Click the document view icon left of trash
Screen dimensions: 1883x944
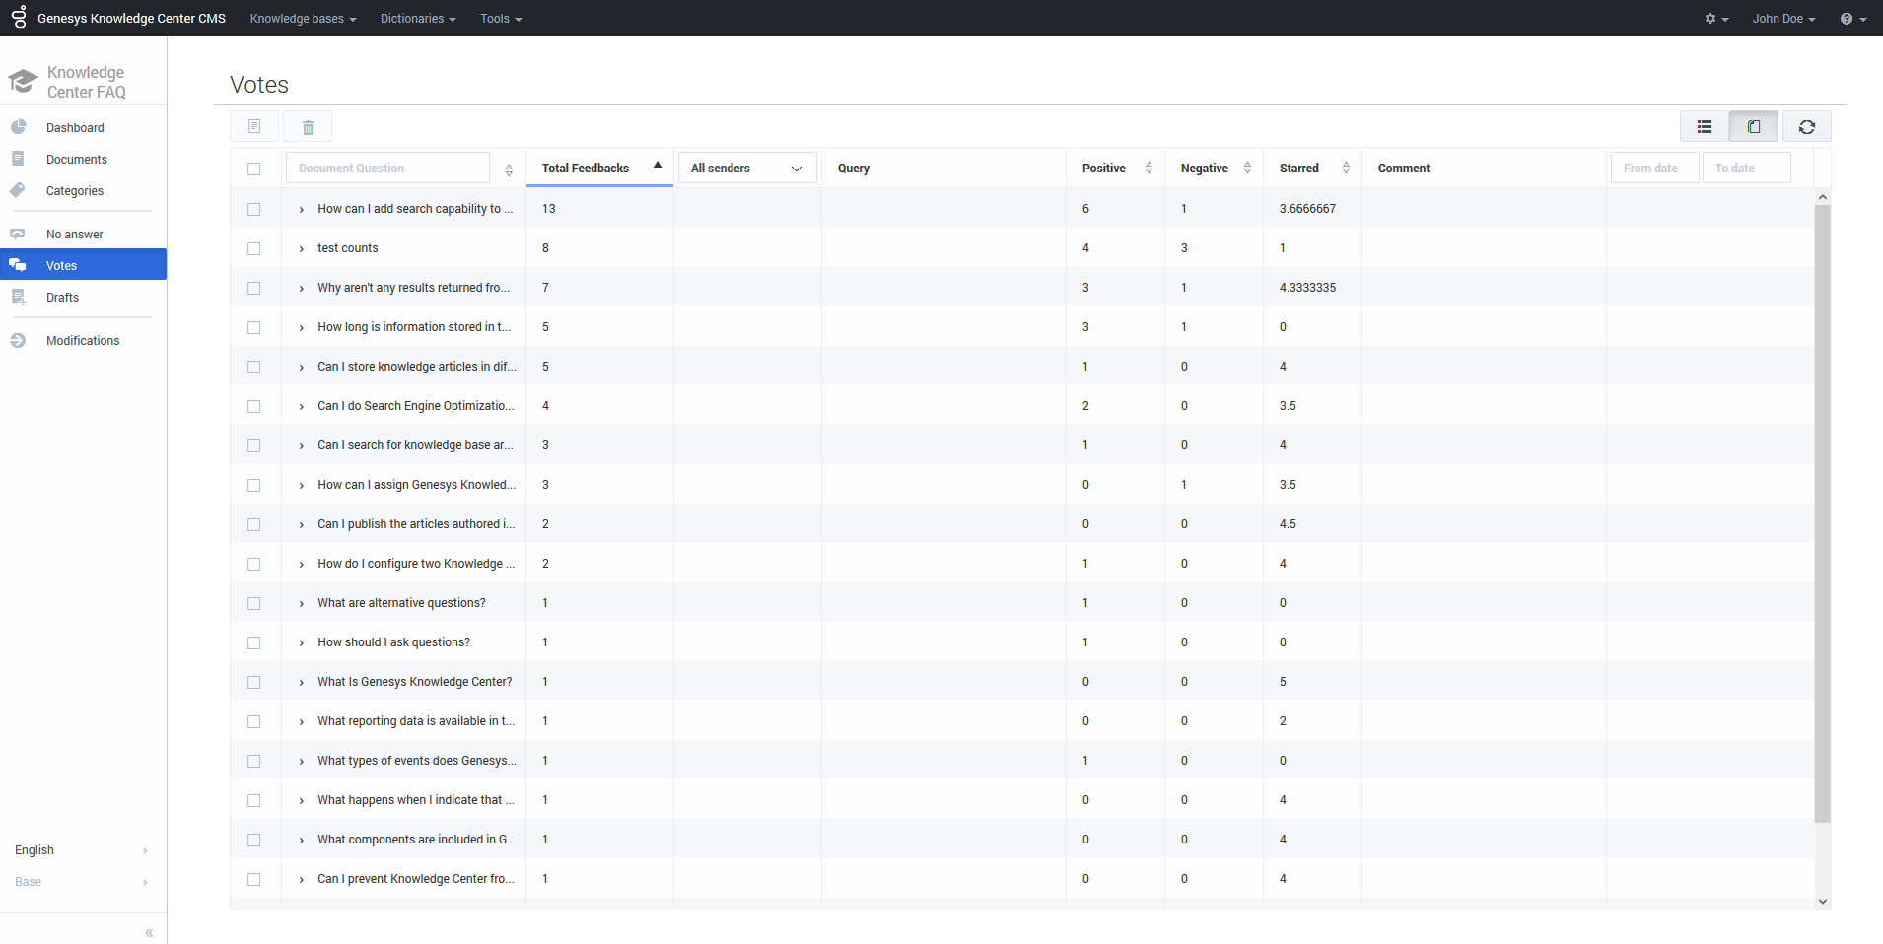click(x=254, y=127)
